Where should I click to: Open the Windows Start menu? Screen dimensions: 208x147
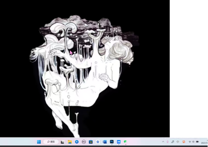(x=39, y=142)
